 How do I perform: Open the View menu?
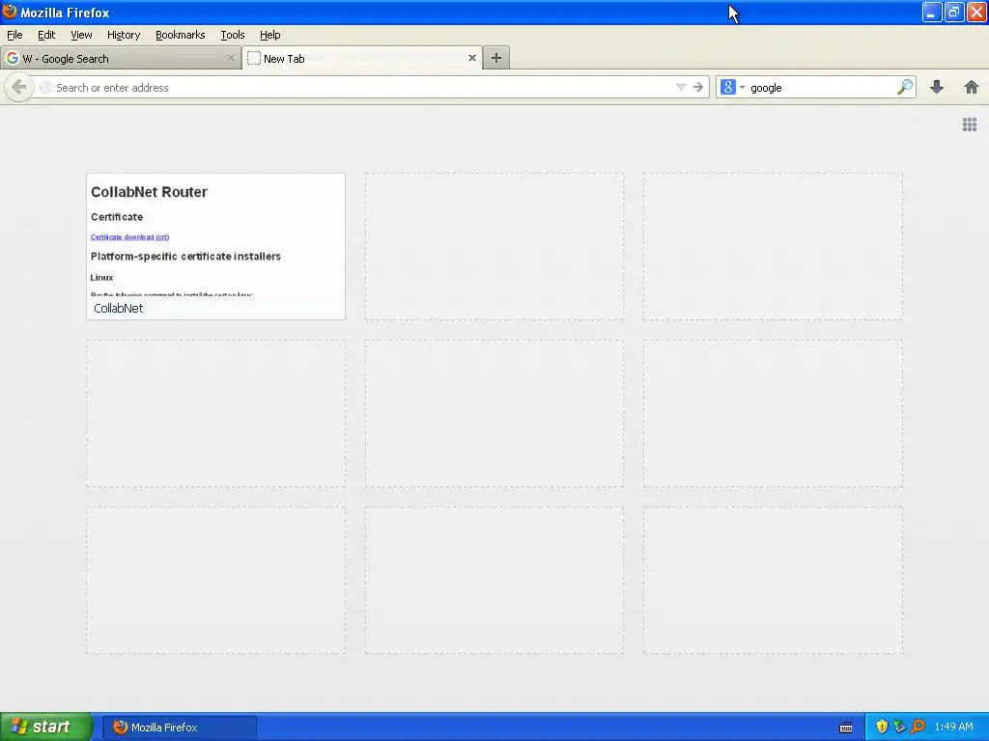[x=81, y=35]
